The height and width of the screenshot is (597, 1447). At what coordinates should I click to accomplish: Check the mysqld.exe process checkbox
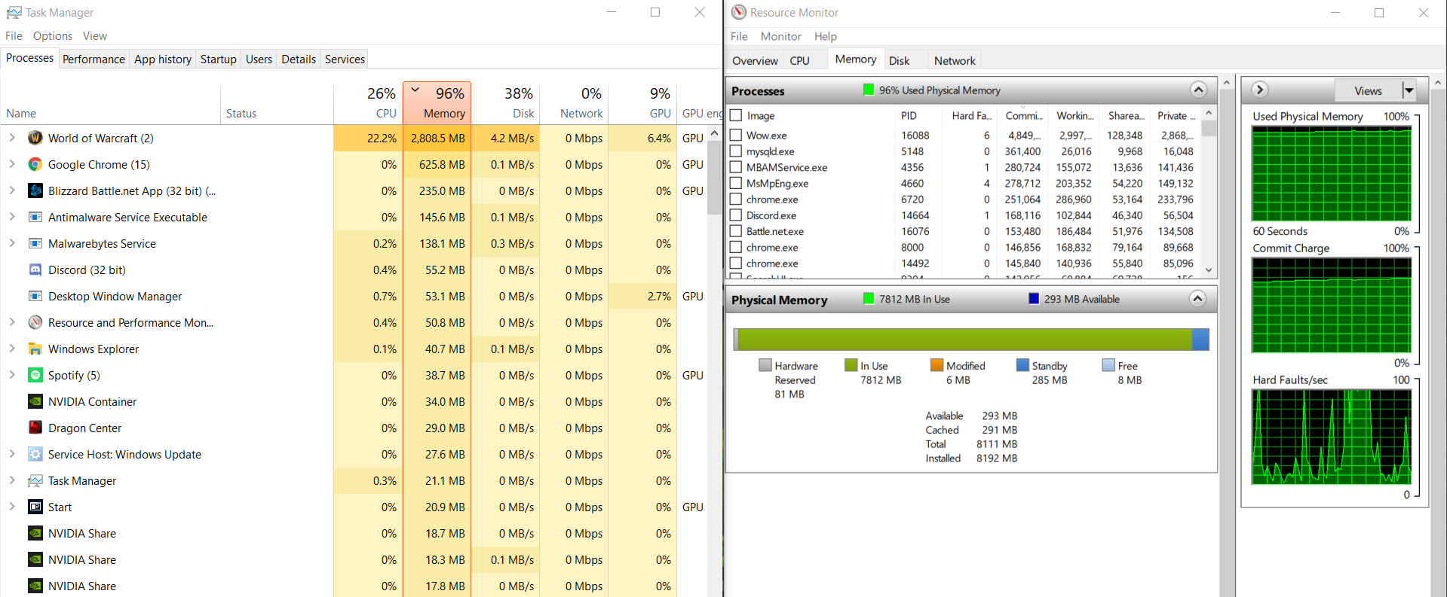[x=736, y=151]
